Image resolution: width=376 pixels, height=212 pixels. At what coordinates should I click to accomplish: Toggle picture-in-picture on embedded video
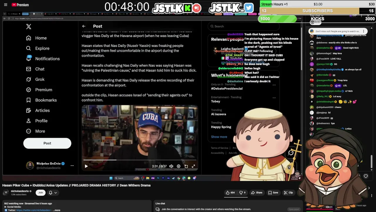tap(186, 166)
